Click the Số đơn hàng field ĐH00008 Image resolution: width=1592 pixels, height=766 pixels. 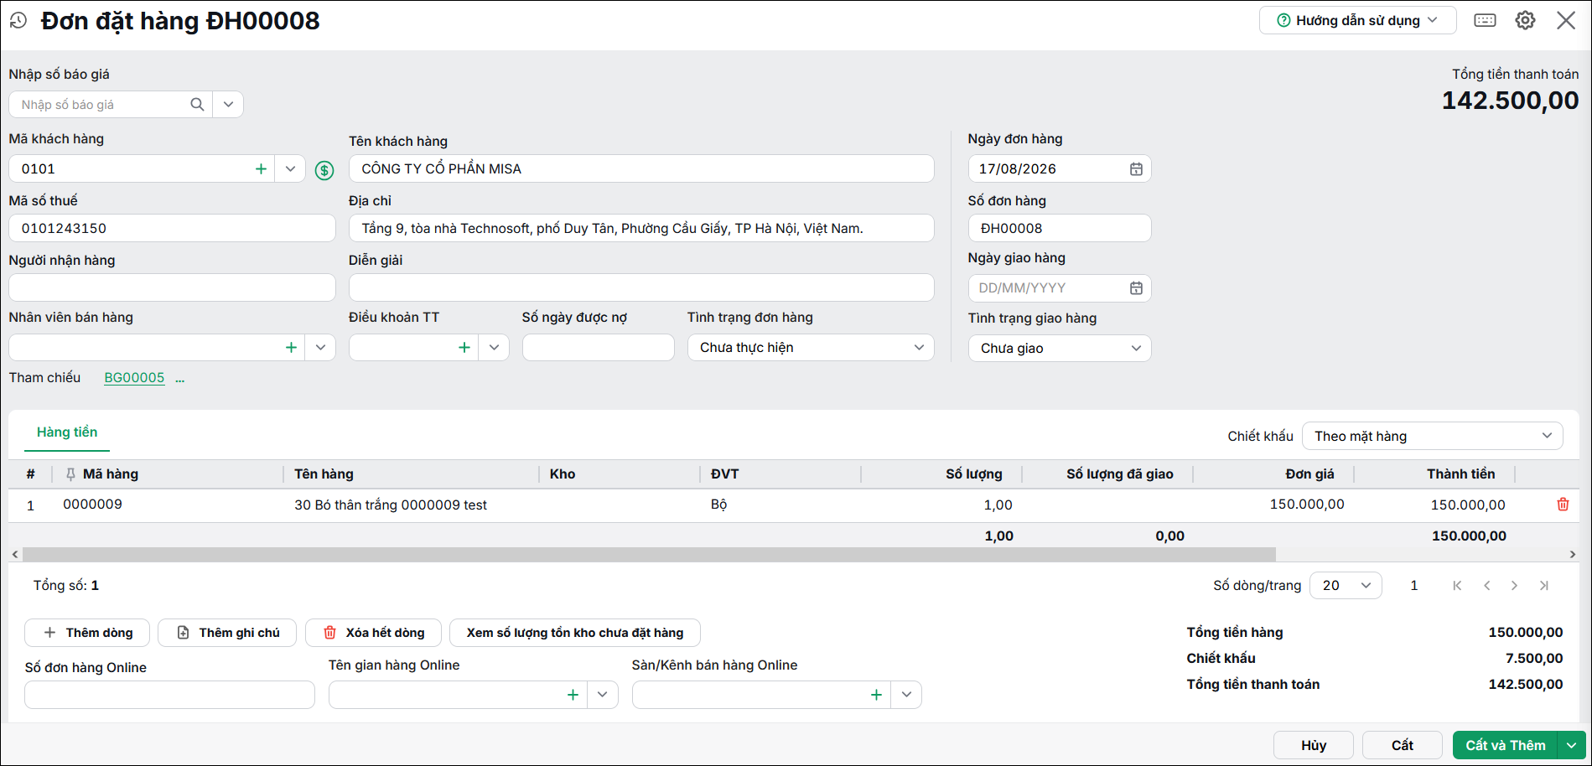tap(1060, 228)
